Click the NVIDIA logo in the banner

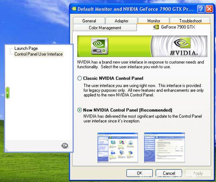pyautogui.click(x=183, y=47)
